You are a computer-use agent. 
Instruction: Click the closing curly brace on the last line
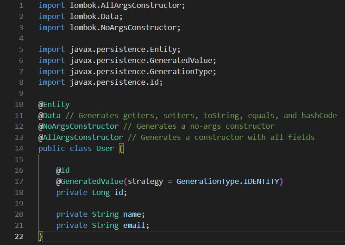[x=41, y=236]
